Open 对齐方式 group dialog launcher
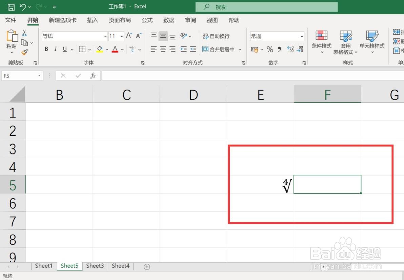Screen dimensions: 404x280 pos(243,63)
